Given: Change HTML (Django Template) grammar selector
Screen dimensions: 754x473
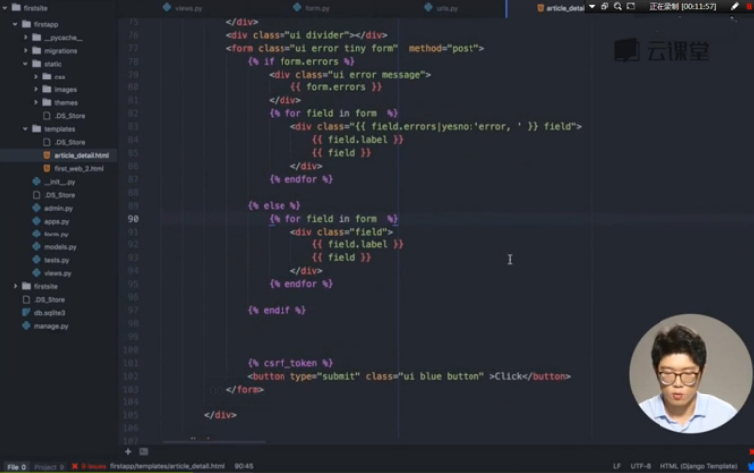Looking at the screenshot, I should tap(698, 466).
